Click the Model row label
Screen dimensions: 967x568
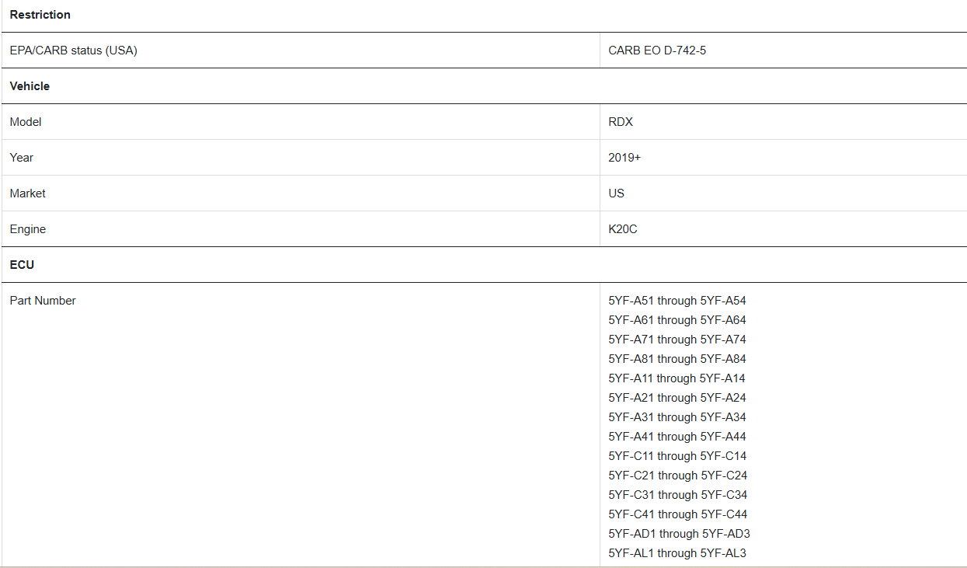coord(26,122)
